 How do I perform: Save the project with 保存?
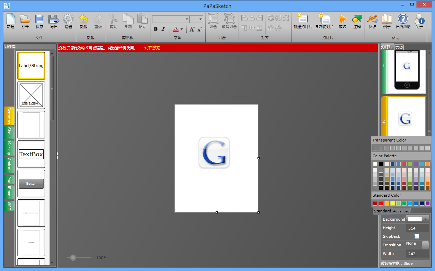click(39, 21)
